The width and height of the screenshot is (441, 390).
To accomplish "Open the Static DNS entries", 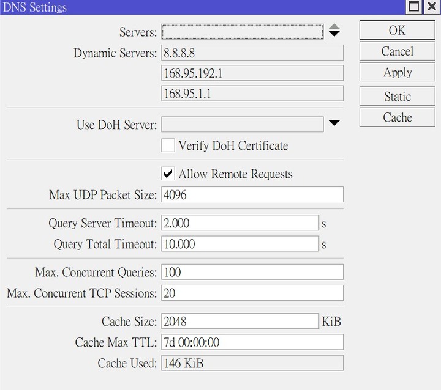I will click(x=397, y=96).
